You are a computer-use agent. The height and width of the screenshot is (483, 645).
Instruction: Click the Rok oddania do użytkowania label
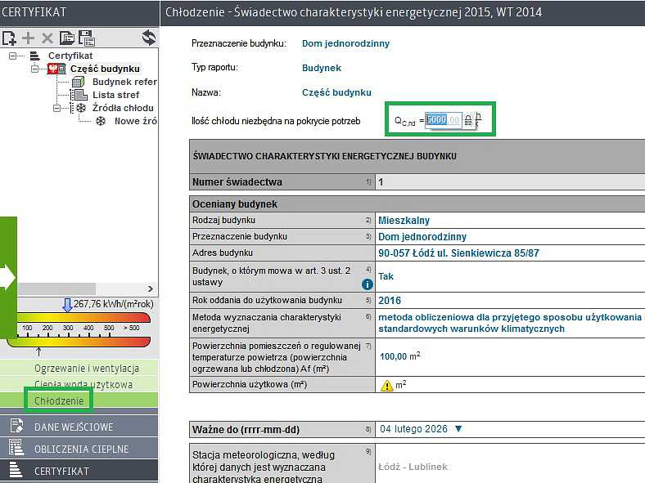point(267,300)
